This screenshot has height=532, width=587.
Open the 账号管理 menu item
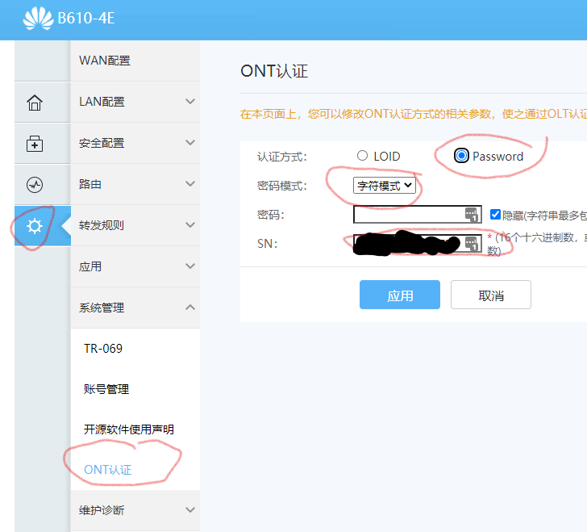click(106, 389)
